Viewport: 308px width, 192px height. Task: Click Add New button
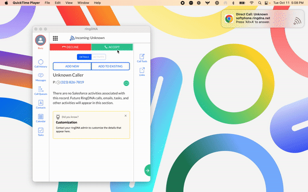coord(72,66)
